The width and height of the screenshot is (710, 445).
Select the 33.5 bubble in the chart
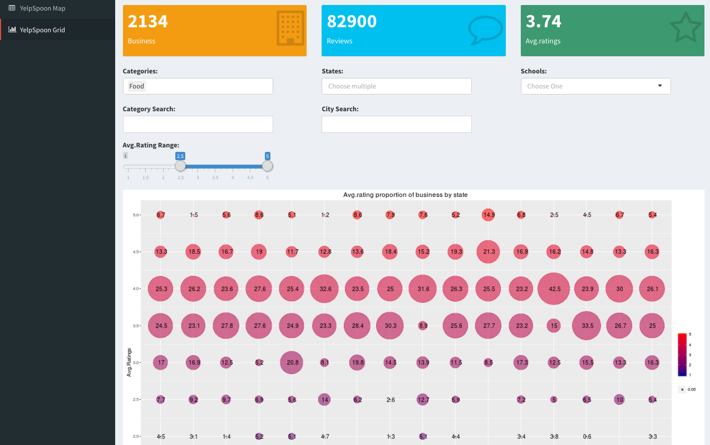tap(587, 326)
